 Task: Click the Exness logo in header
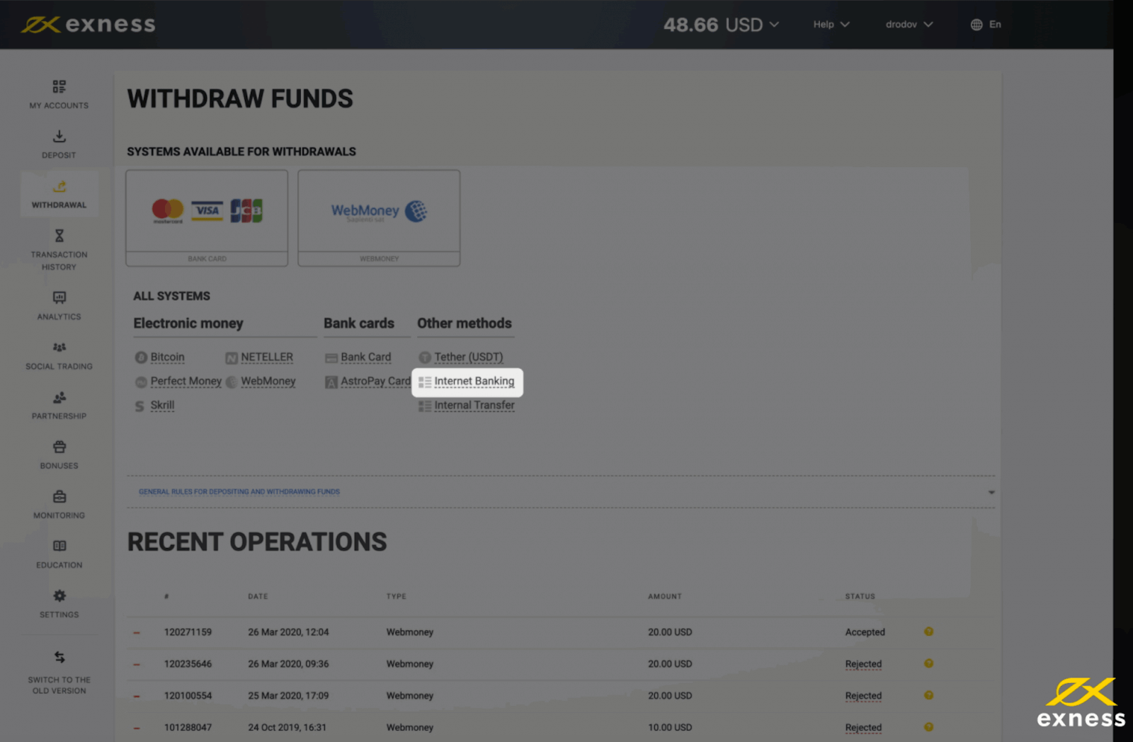88,24
